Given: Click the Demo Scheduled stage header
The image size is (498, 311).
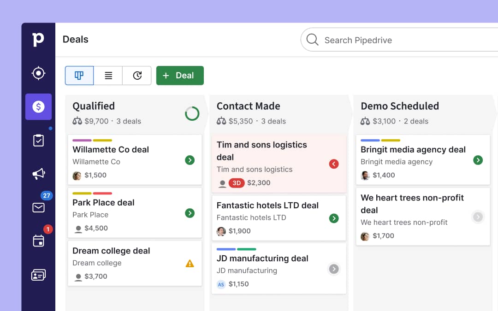Looking at the screenshot, I should [400, 106].
